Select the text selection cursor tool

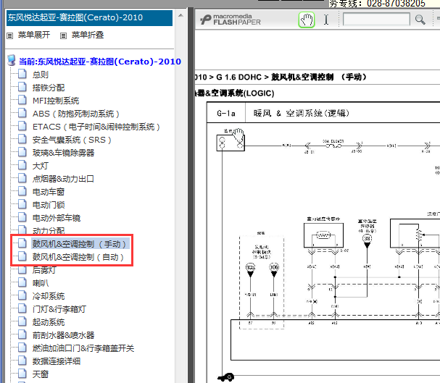326,20
